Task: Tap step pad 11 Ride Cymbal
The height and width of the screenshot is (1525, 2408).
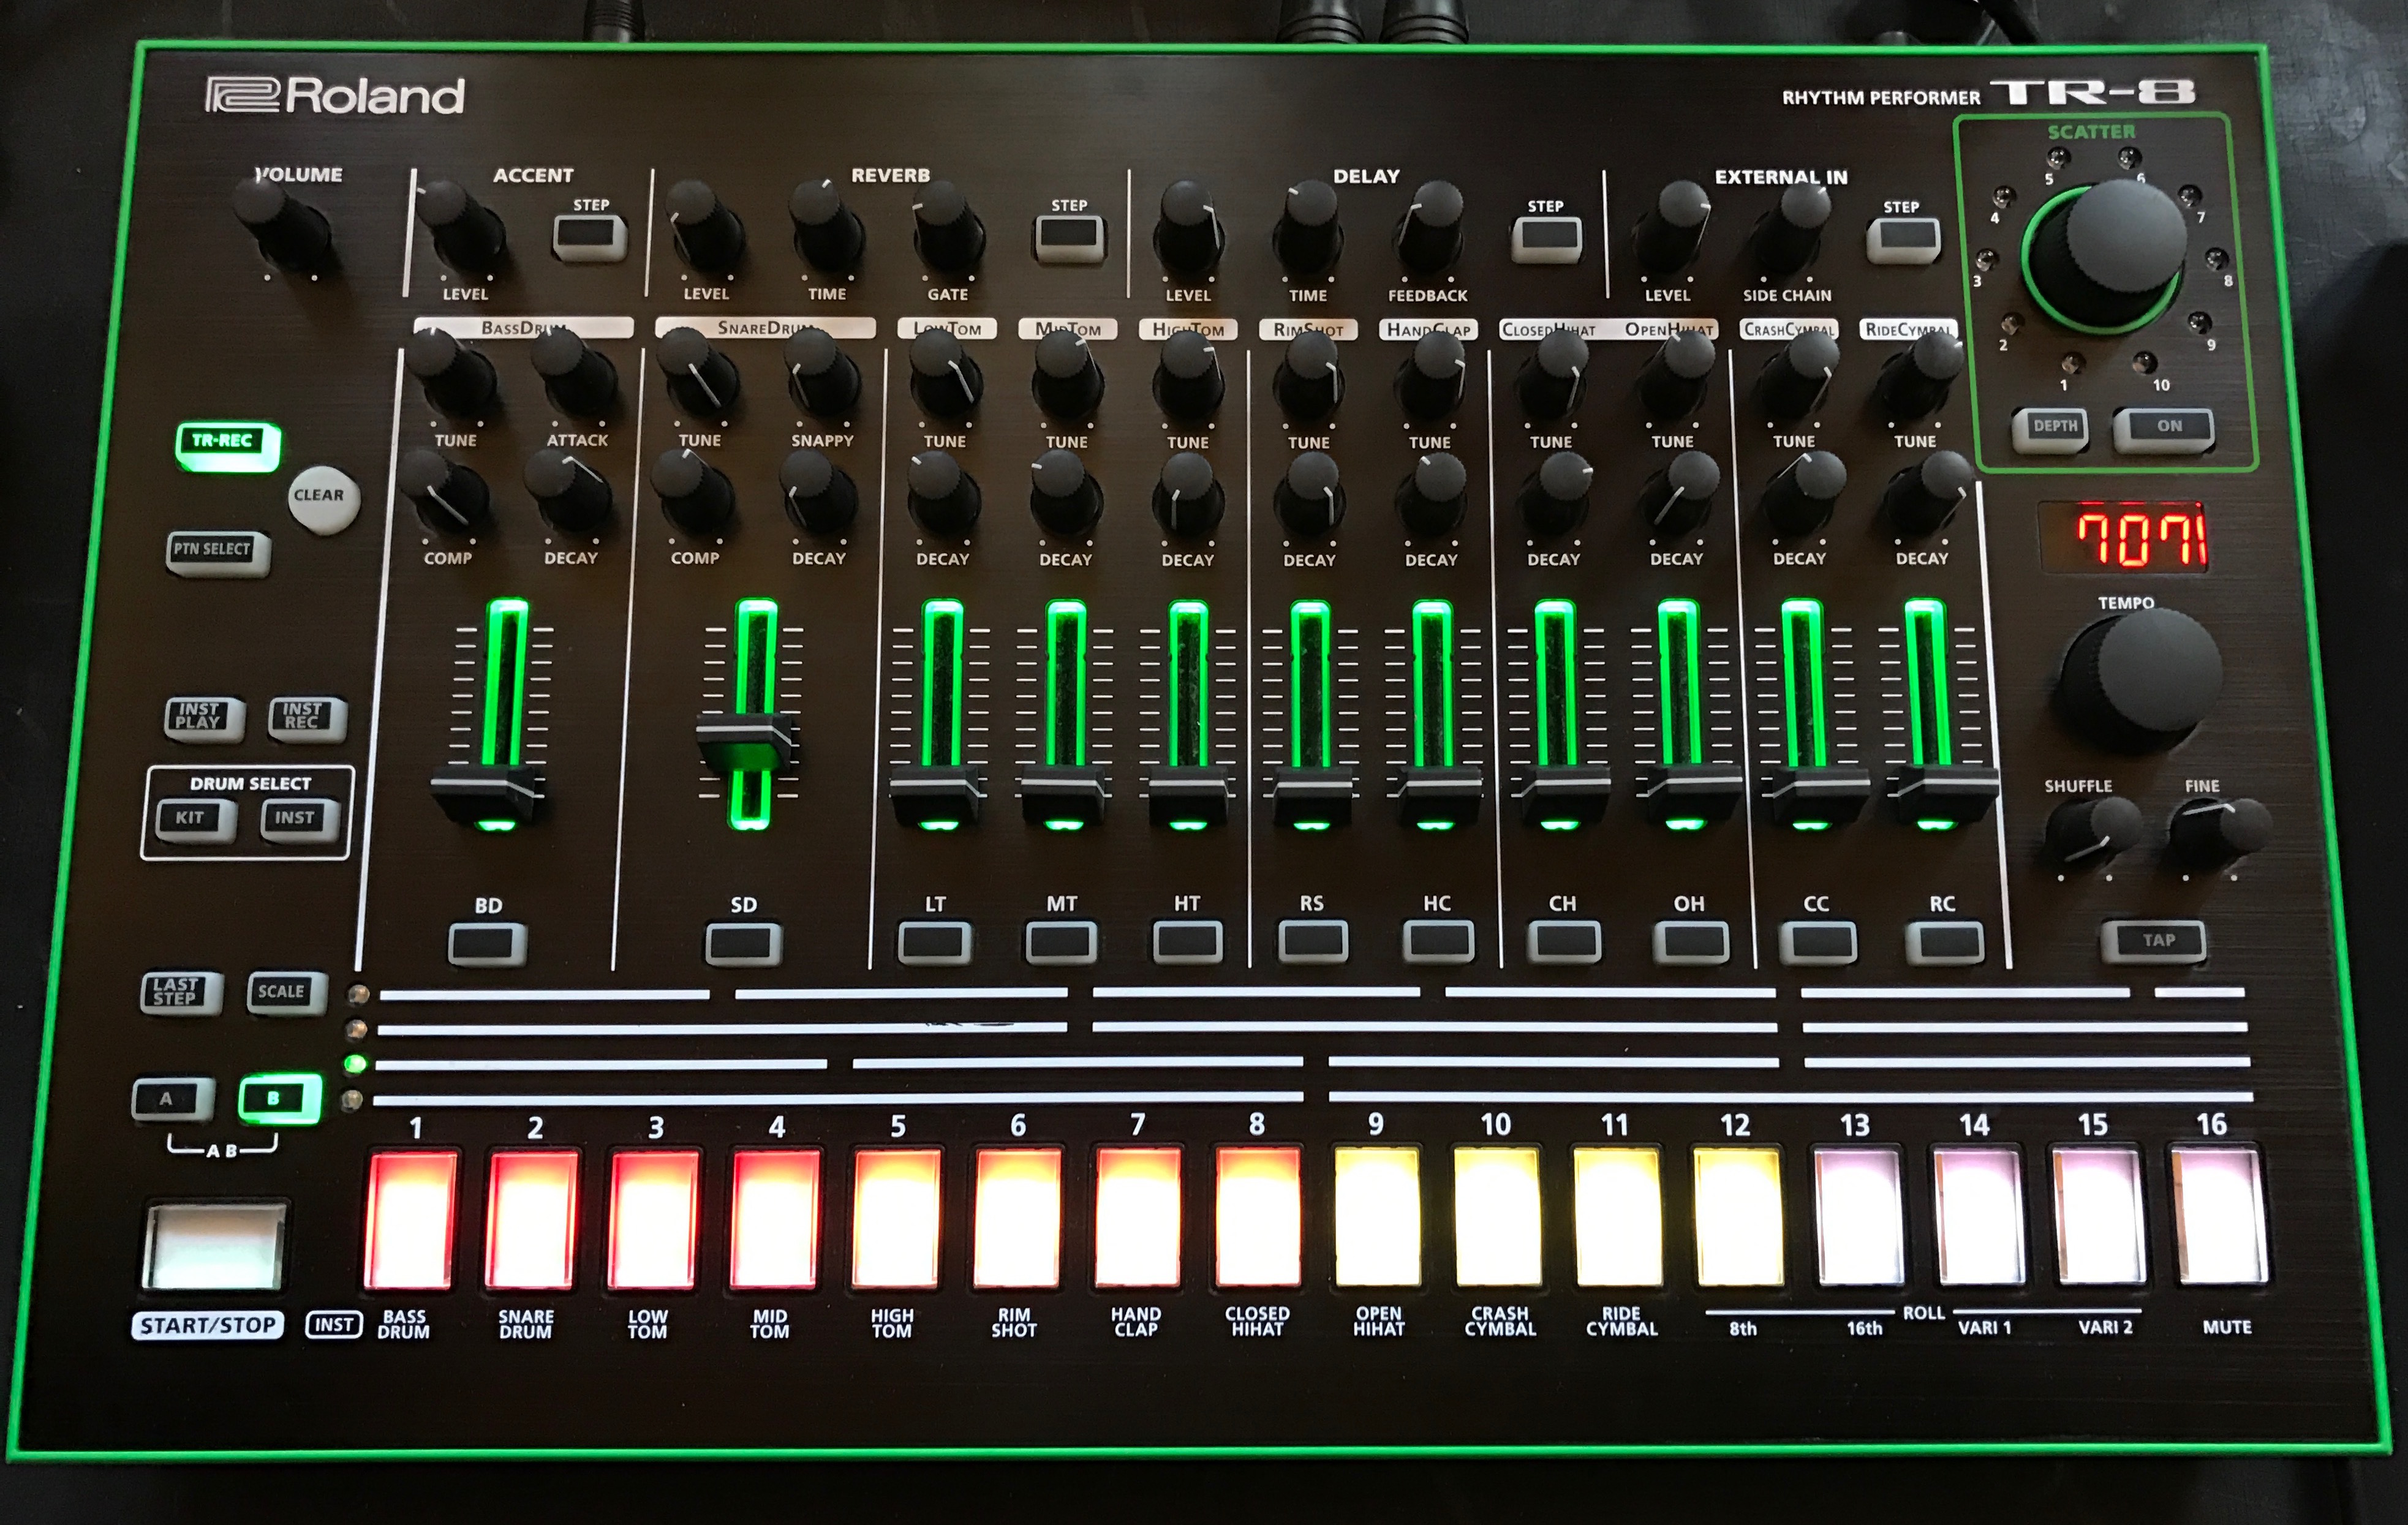Action: click(x=1617, y=1218)
